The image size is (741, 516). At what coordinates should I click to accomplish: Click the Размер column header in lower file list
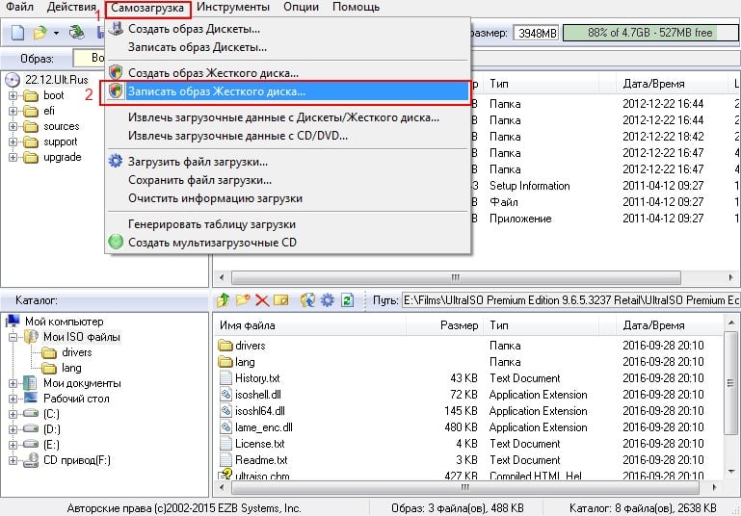coord(459,325)
